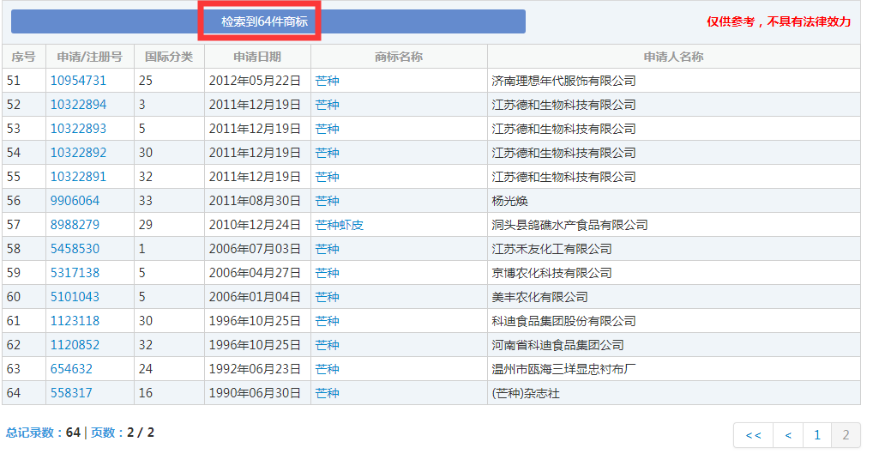Go to first page with << button
This screenshot has height=454, width=873.
(x=753, y=435)
